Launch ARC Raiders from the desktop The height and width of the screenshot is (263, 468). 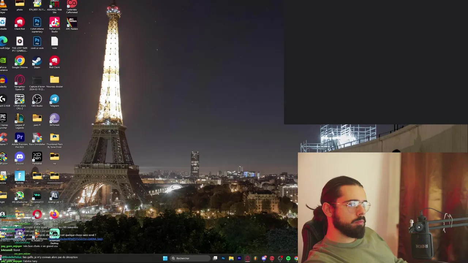coord(72,24)
